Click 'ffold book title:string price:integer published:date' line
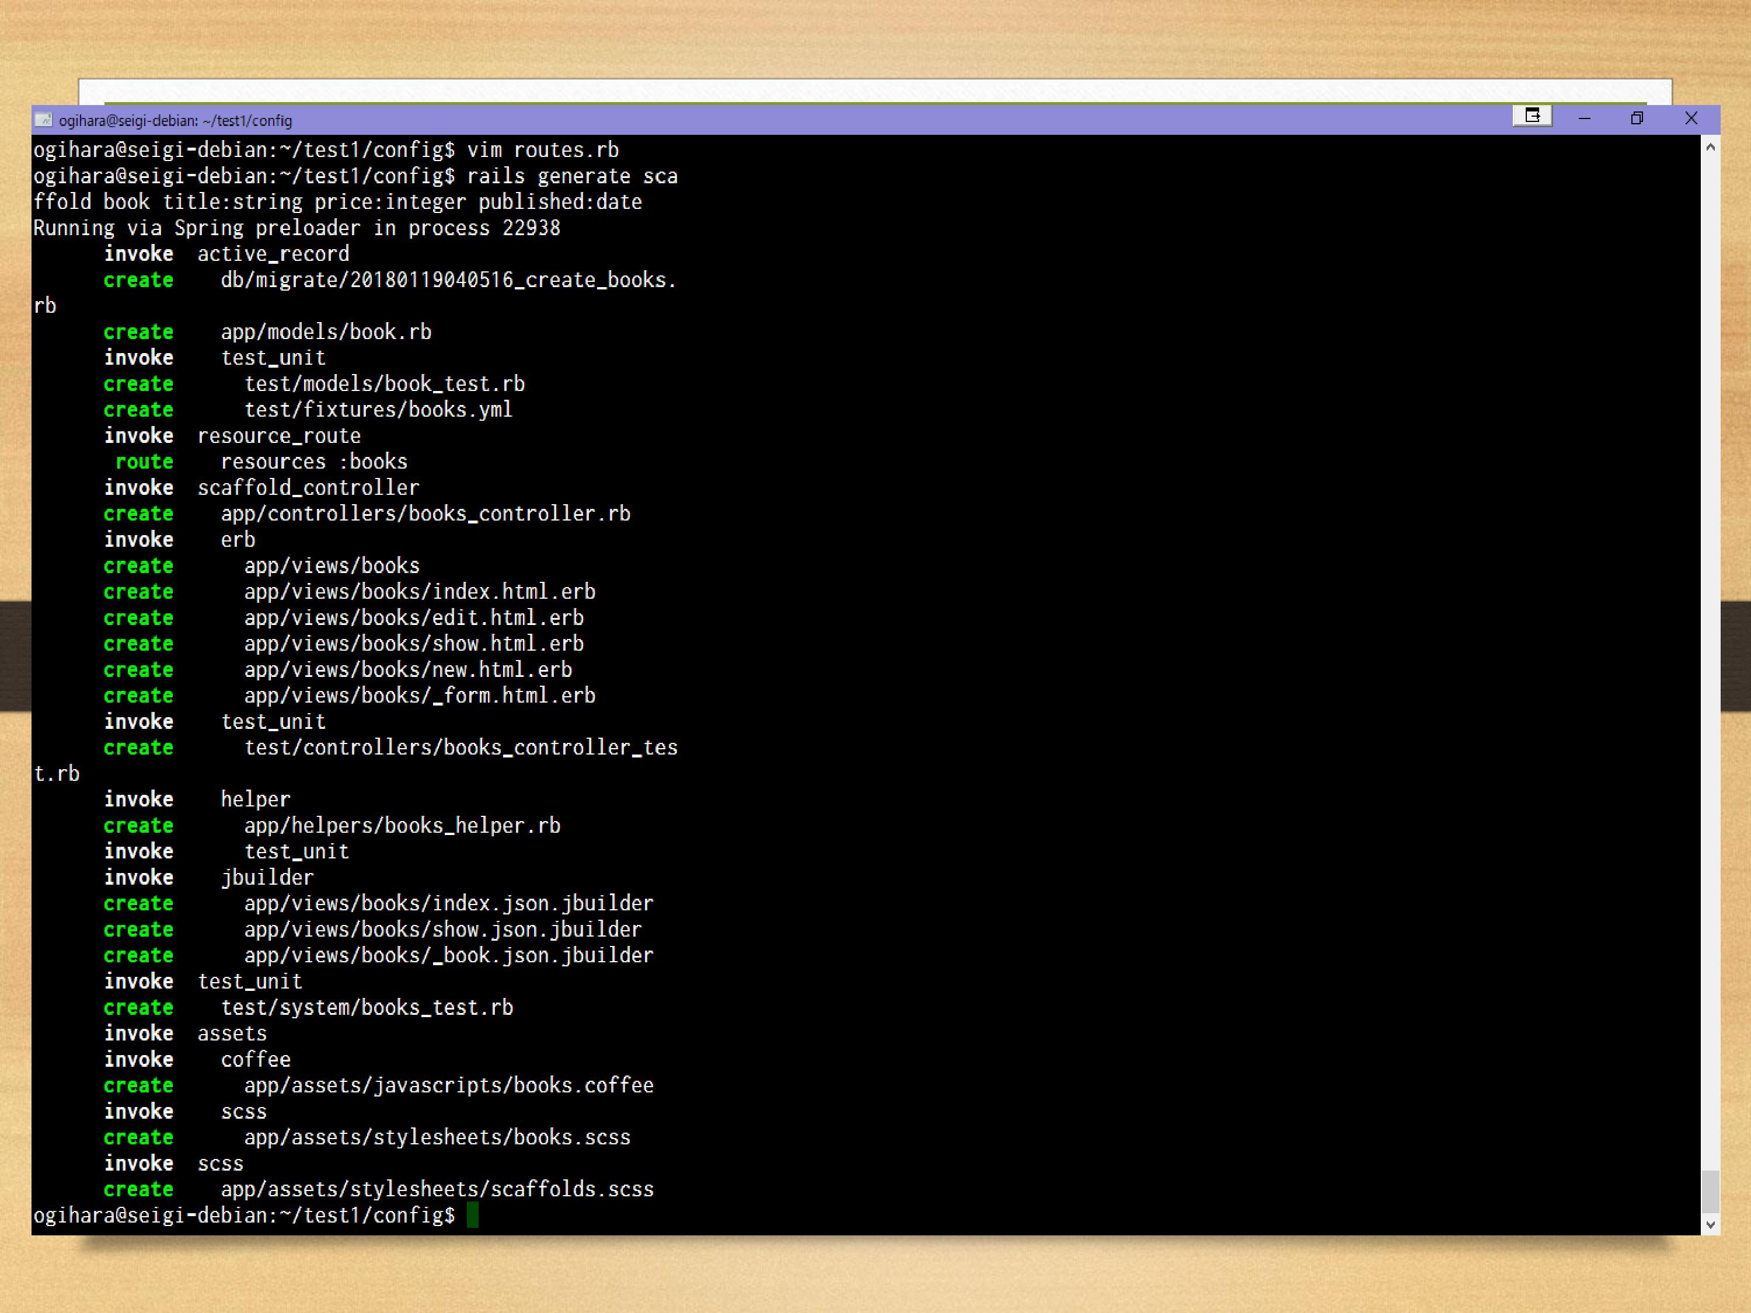The width and height of the screenshot is (1751, 1313). pyautogui.click(x=337, y=202)
